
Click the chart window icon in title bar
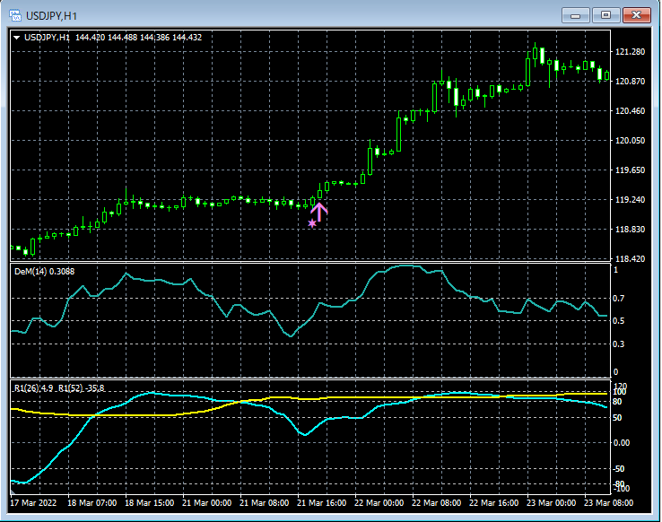pyautogui.click(x=15, y=14)
